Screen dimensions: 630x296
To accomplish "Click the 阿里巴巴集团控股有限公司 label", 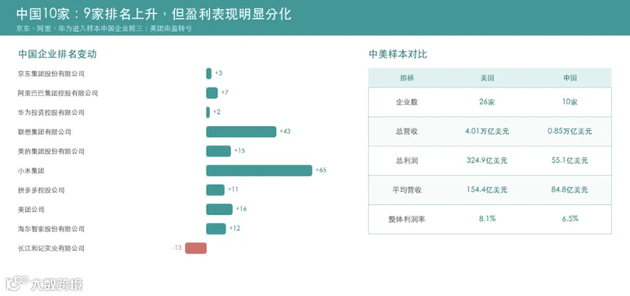I will [x=58, y=93].
